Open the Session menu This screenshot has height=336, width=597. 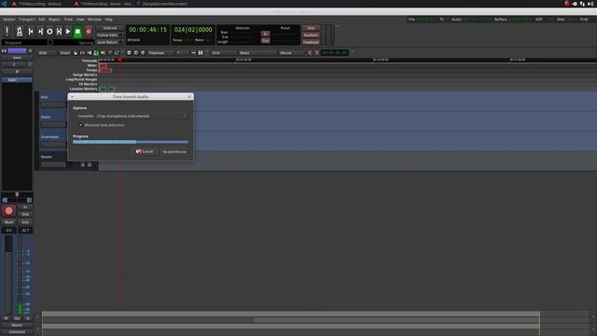(x=8, y=19)
